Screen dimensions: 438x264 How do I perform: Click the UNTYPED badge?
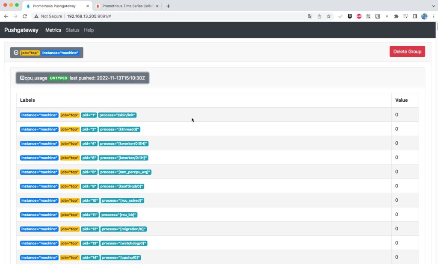pyautogui.click(x=58, y=78)
